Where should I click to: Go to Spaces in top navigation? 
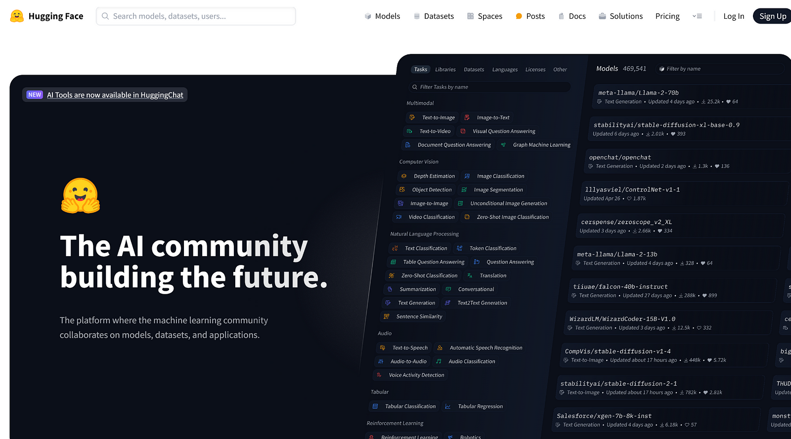pyautogui.click(x=484, y=16)
